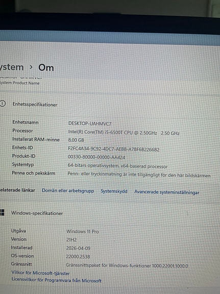The height and width of the screenshot is (294, 220).
Task: Click the Produkt-ID value 00330-80000-00000-AA424
Action: pos(96,157)
